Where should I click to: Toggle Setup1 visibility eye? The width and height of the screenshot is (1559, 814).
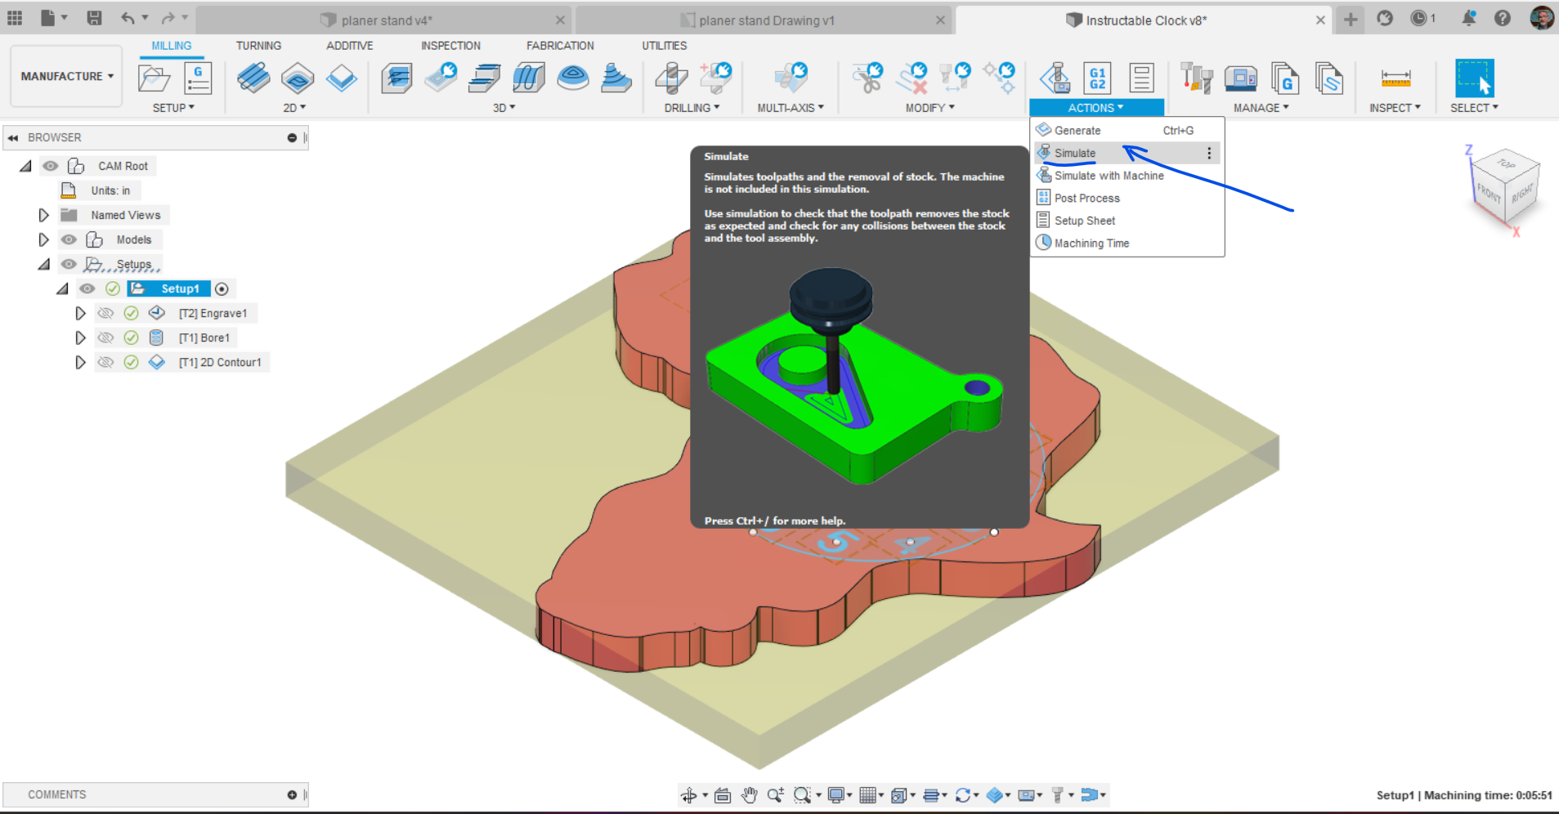pos(87,288)
